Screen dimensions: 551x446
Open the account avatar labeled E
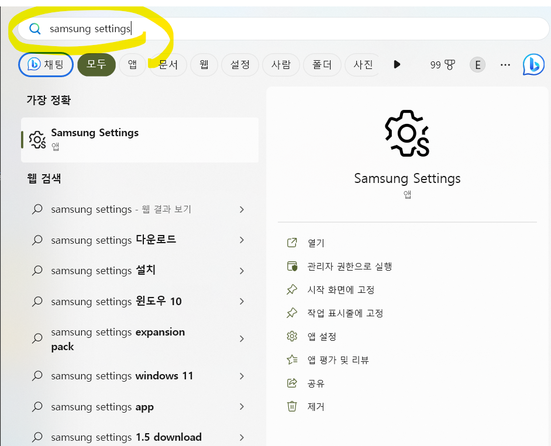477,65
